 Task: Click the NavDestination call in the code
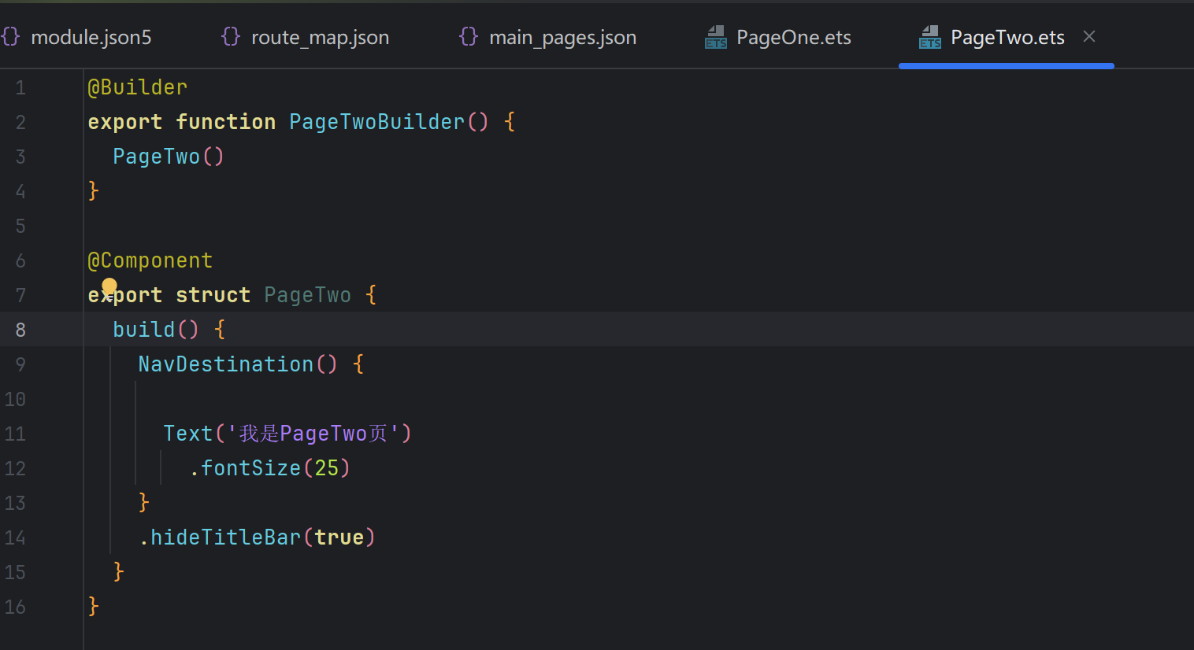(226, 364)
